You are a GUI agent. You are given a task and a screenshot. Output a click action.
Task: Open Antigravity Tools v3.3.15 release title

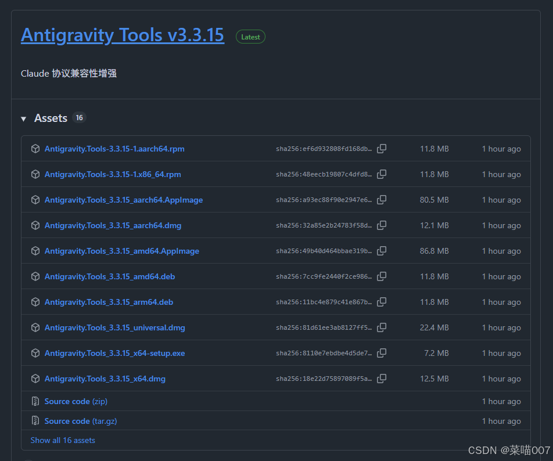point(123,35)
